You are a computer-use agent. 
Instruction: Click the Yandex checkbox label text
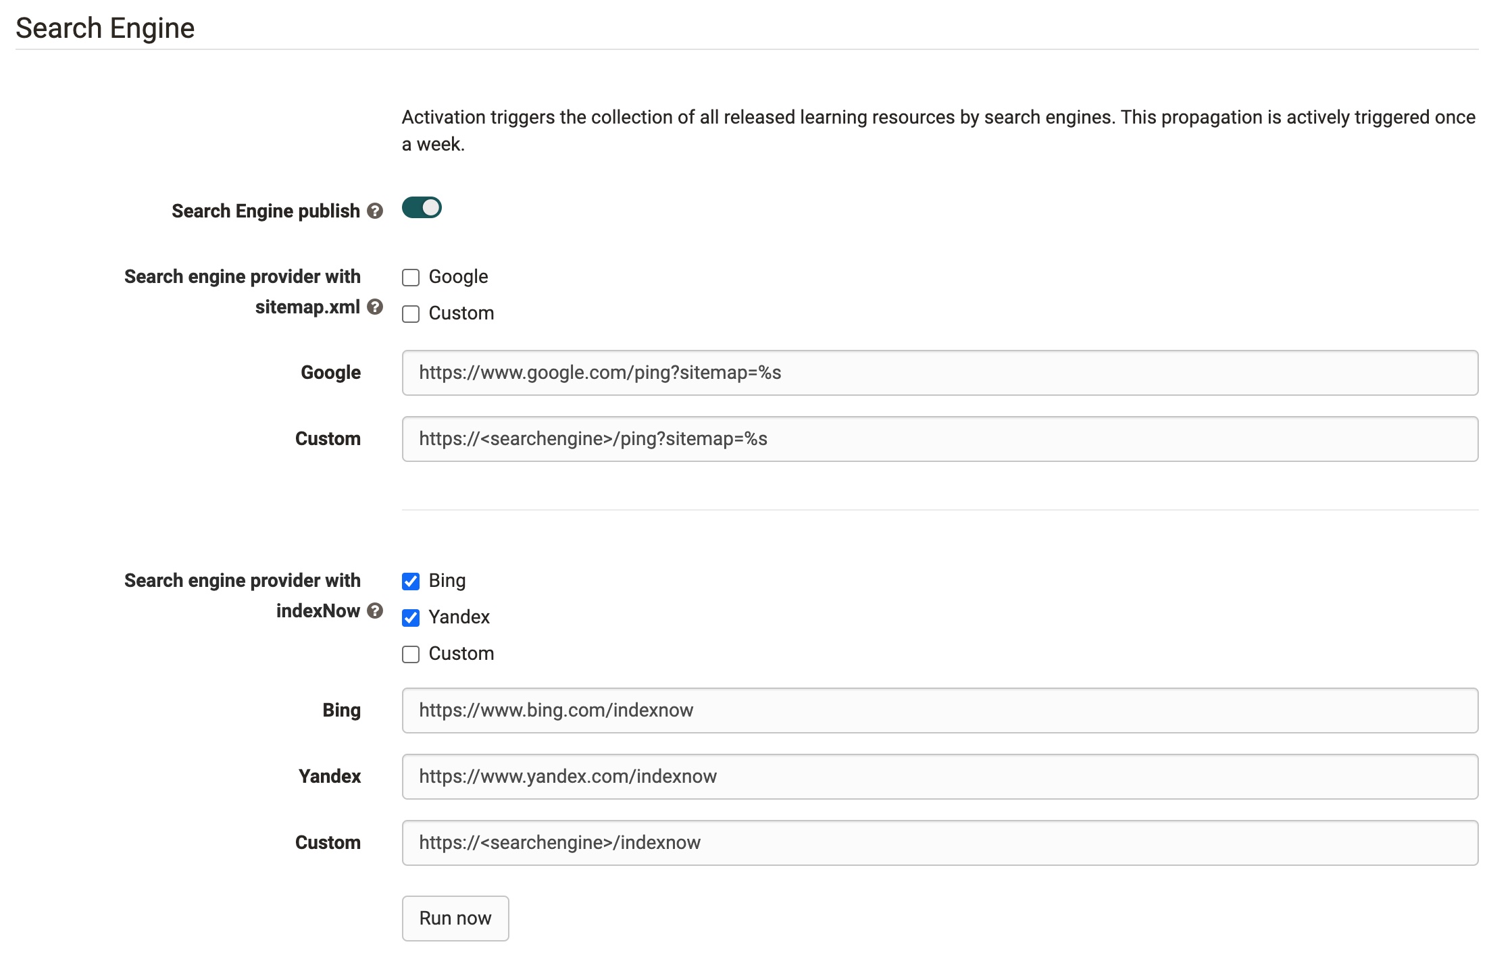pyautogui.click(x=459, y=617)
